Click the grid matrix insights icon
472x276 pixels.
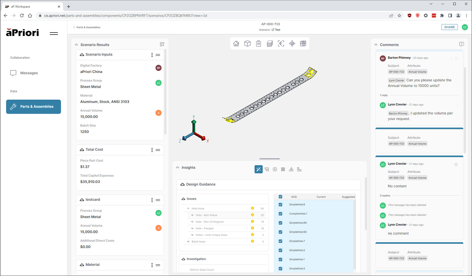pyautogui.click(x=283, y=169)
